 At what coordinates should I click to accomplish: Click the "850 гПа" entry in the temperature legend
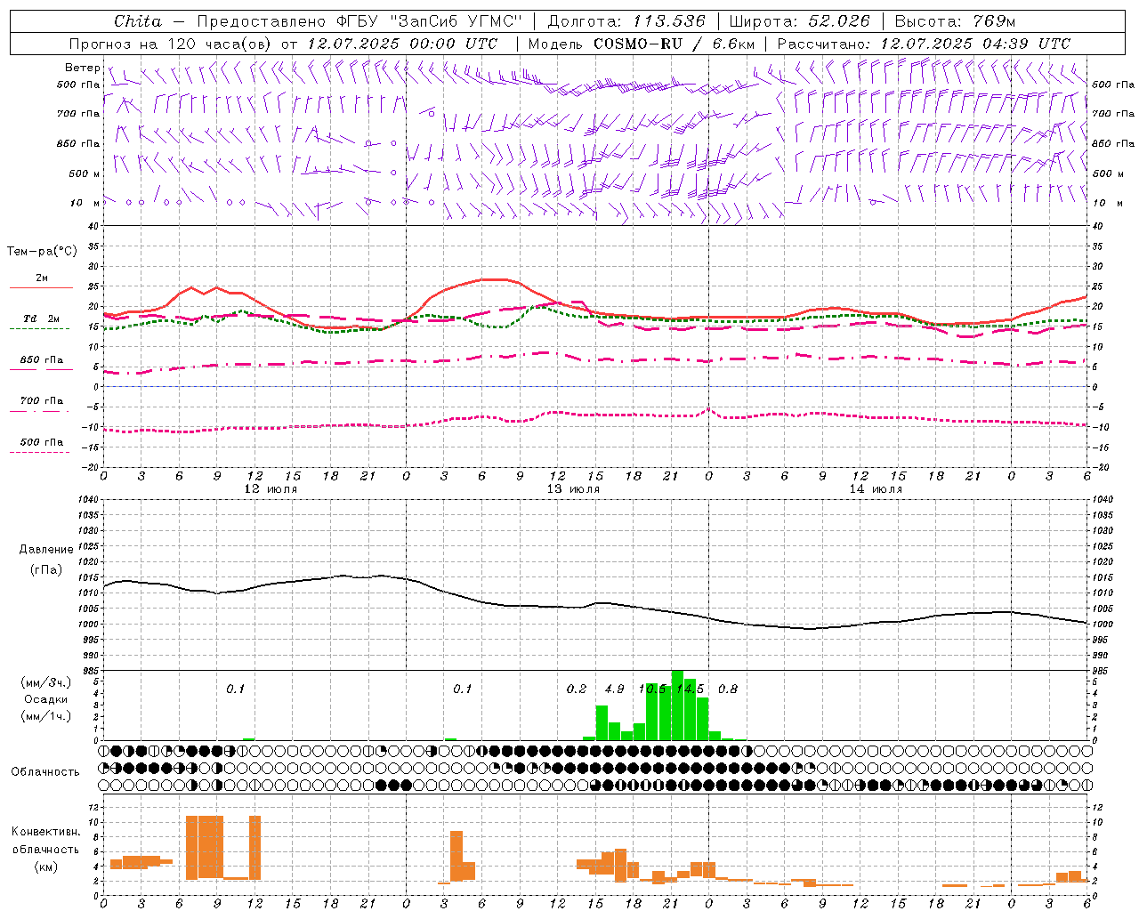pyautogui.click(x=42, y=360)
